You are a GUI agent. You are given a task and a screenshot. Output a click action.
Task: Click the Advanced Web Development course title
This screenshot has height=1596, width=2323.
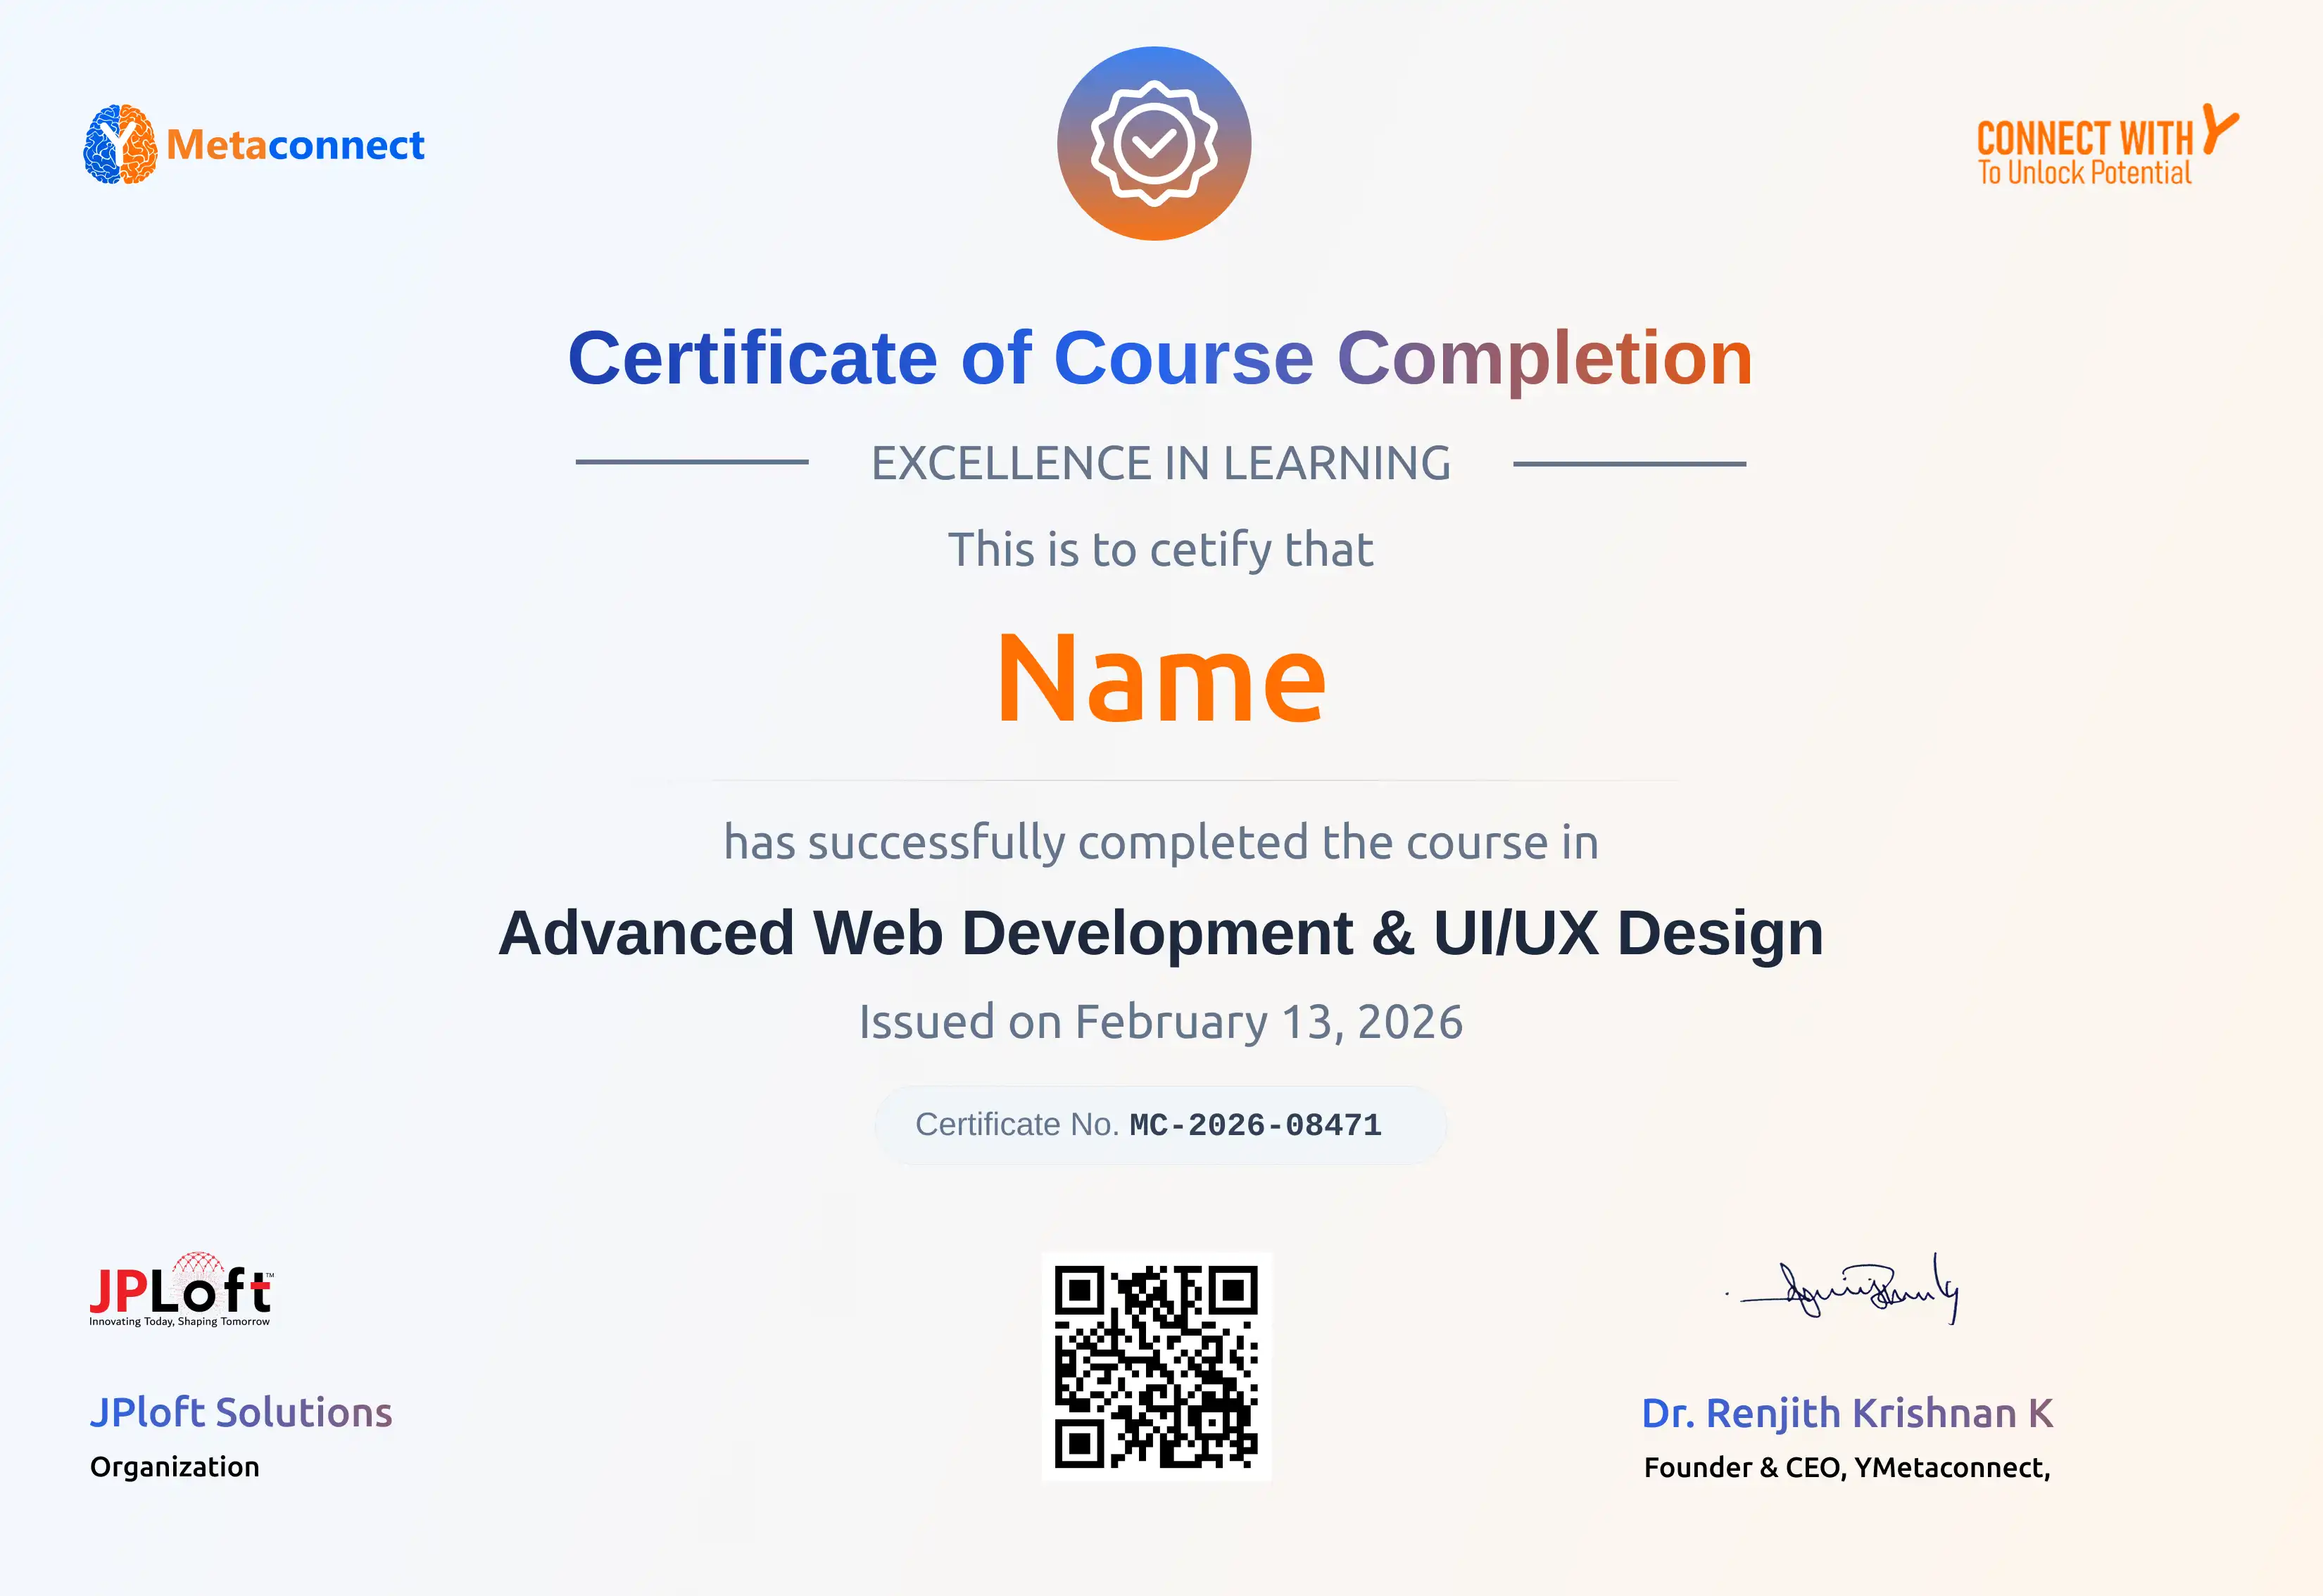point(1161,933)
